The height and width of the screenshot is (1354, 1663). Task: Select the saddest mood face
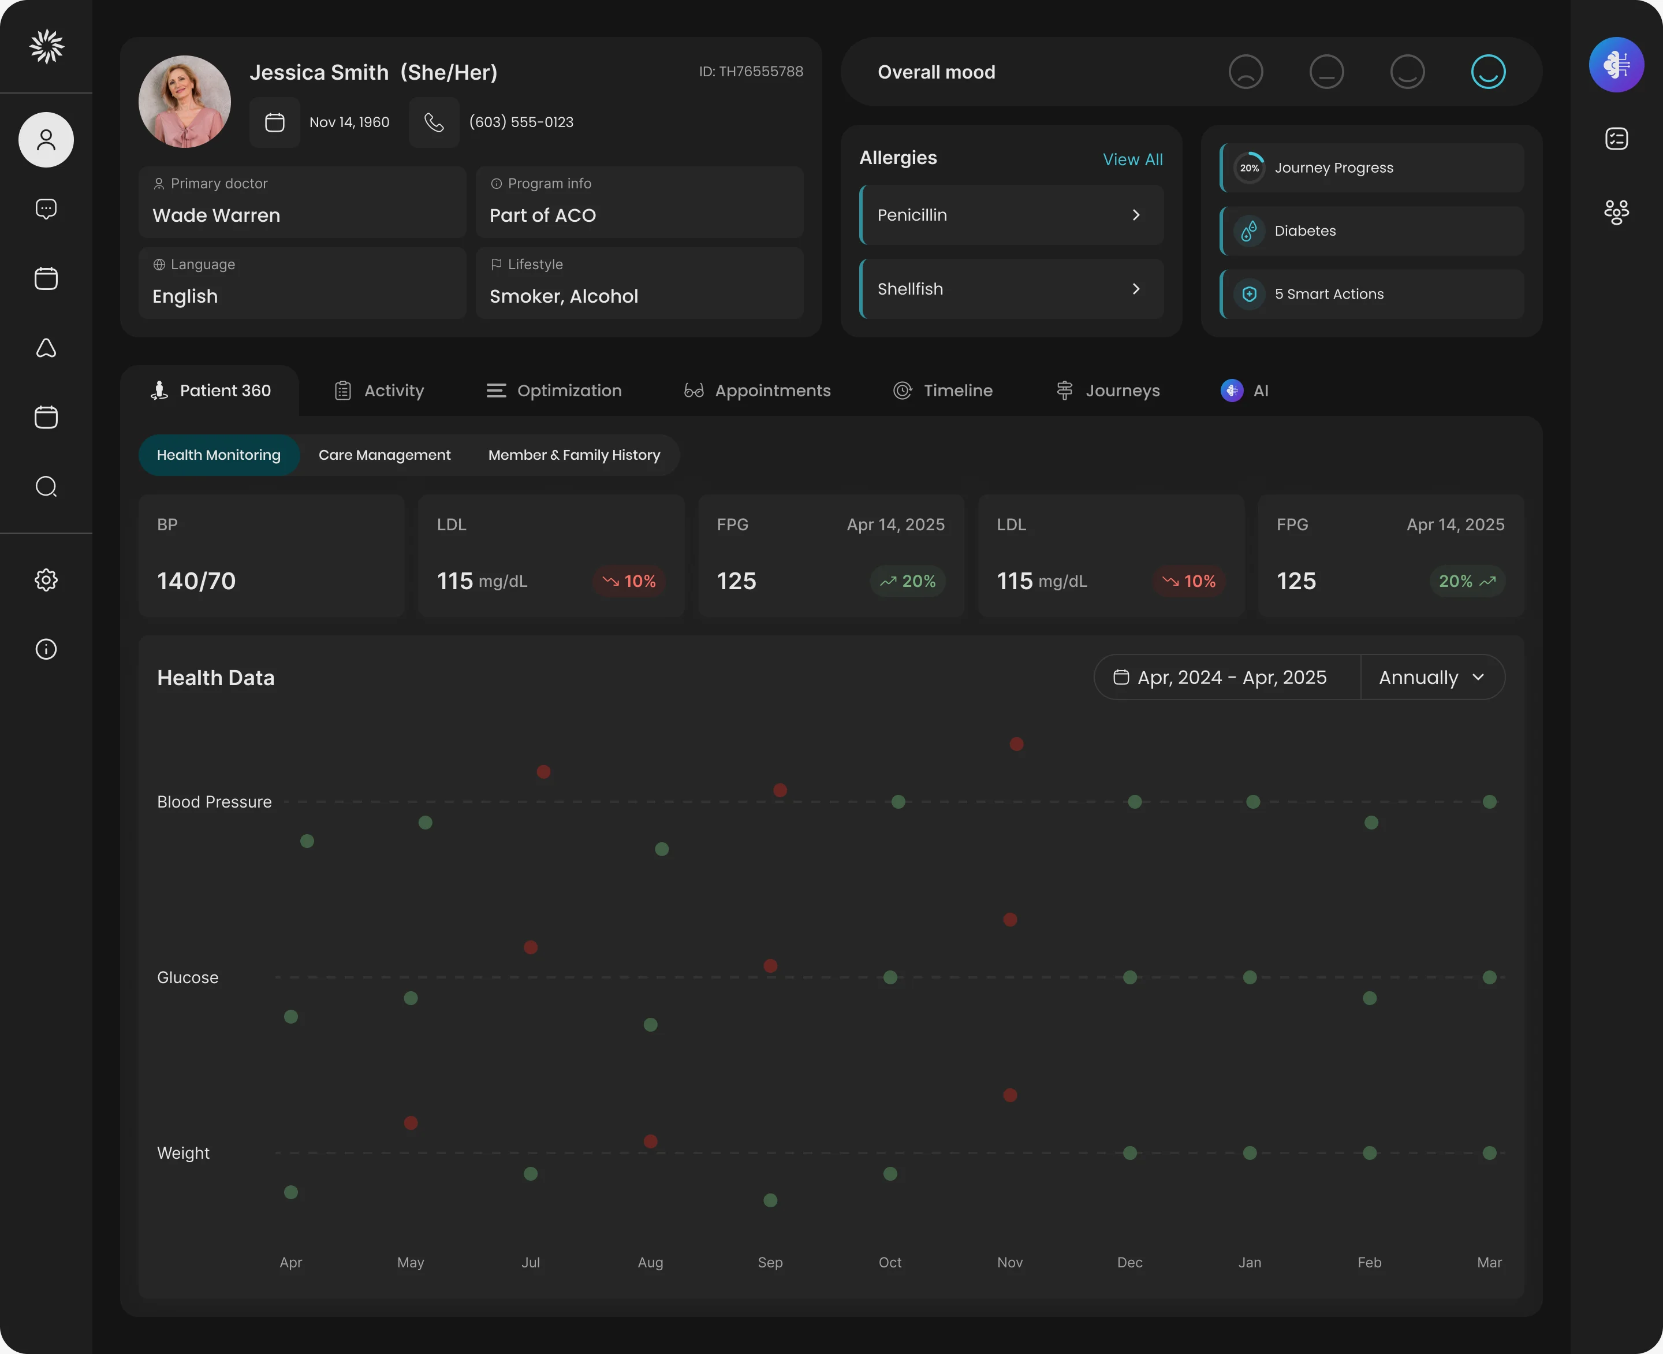[1246, 72]
